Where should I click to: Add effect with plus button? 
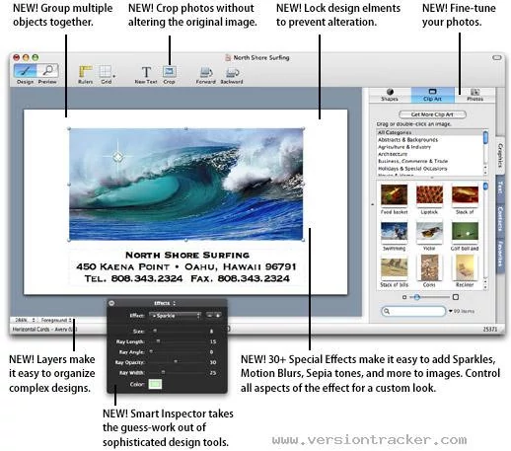[217, 316]
